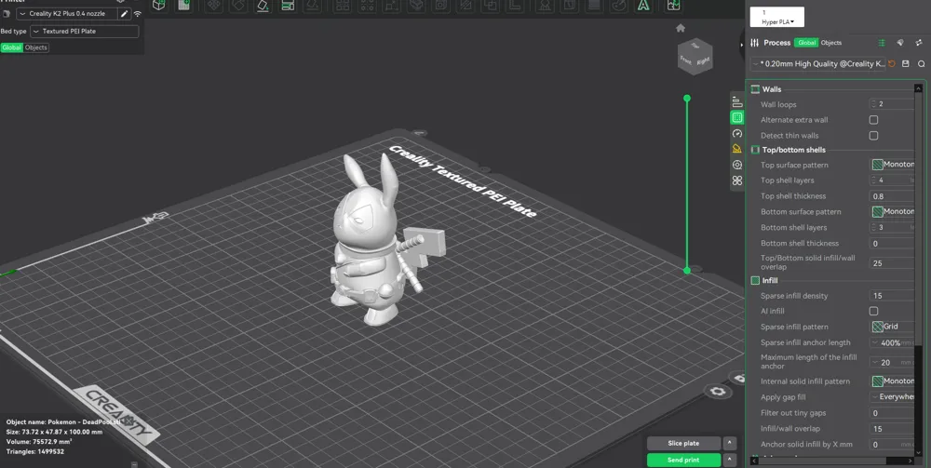
Task: Click the green Send print button
Action: tap(683, 460)
